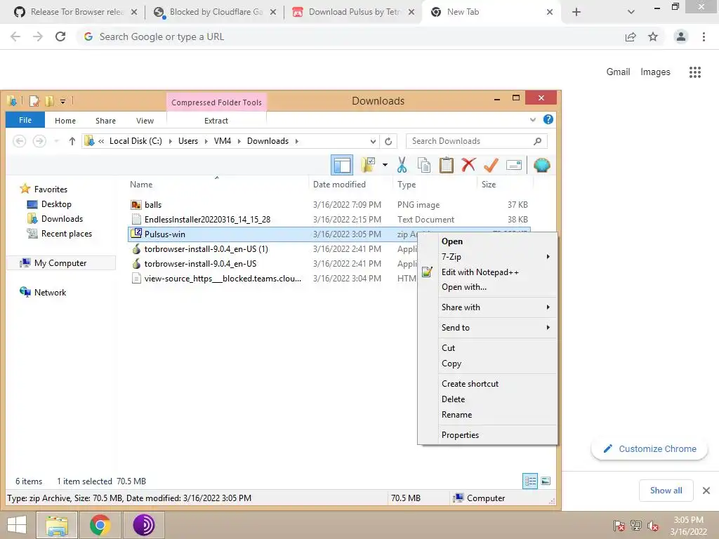Open the Windows Start button
719x539 pixels.
point(17,525)
